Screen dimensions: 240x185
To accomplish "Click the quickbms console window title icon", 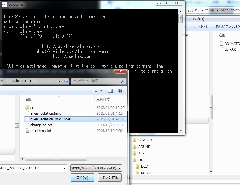I will coord(5,5).
